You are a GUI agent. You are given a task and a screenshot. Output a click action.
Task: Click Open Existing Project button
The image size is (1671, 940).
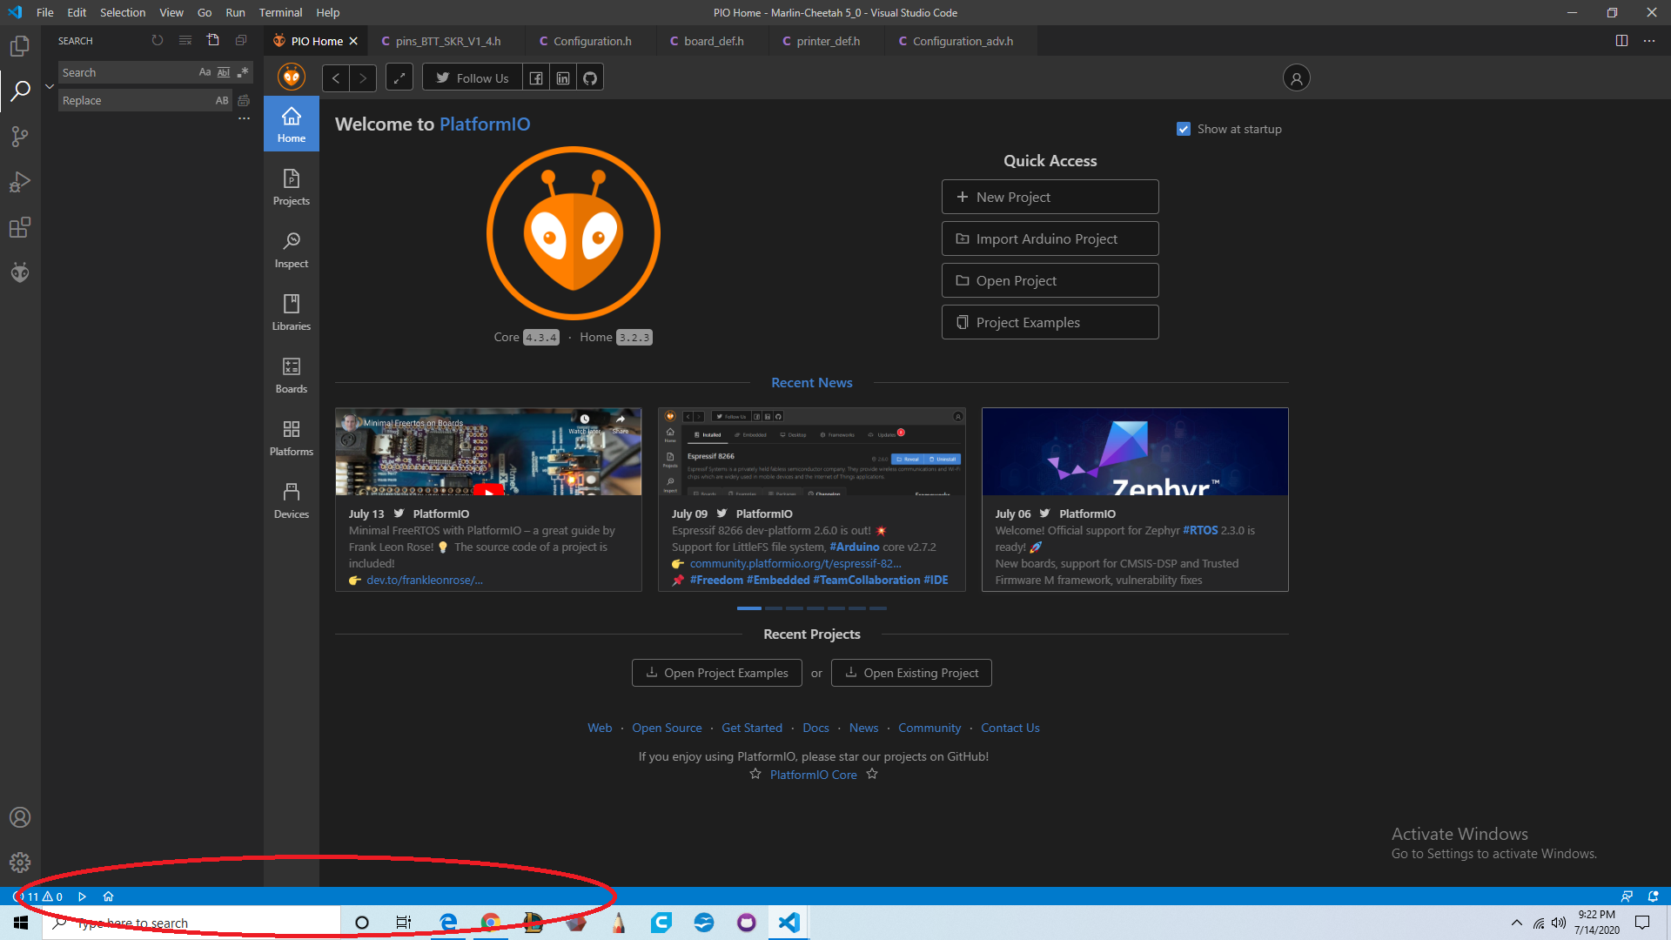(911, 673)
